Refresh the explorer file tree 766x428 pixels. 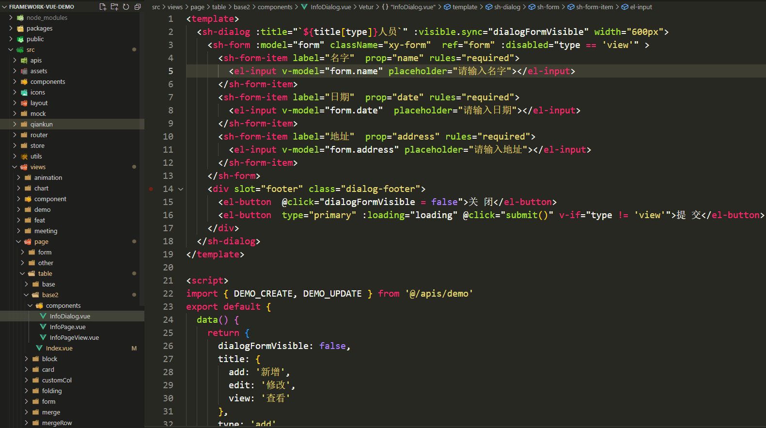[x=126, y=7]
